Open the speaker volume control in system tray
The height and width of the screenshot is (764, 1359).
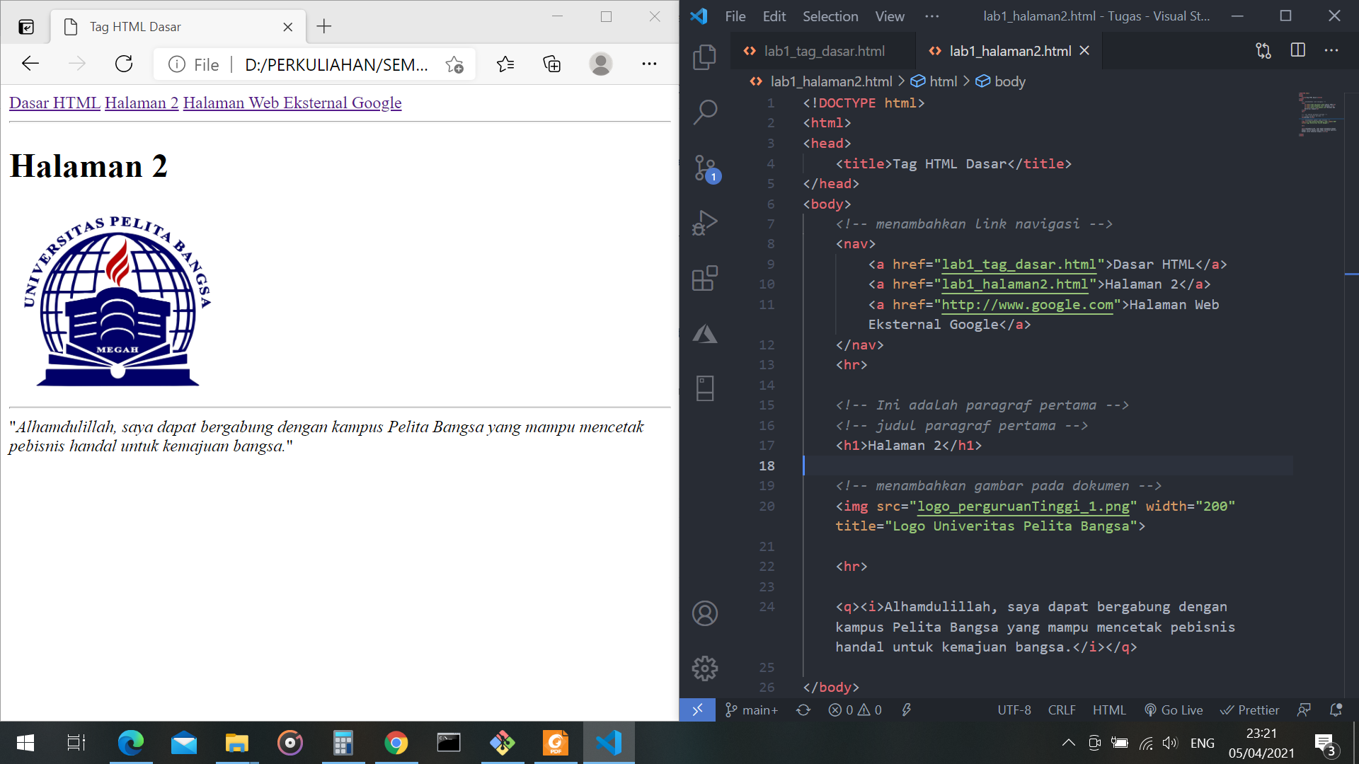point(1170,743)
